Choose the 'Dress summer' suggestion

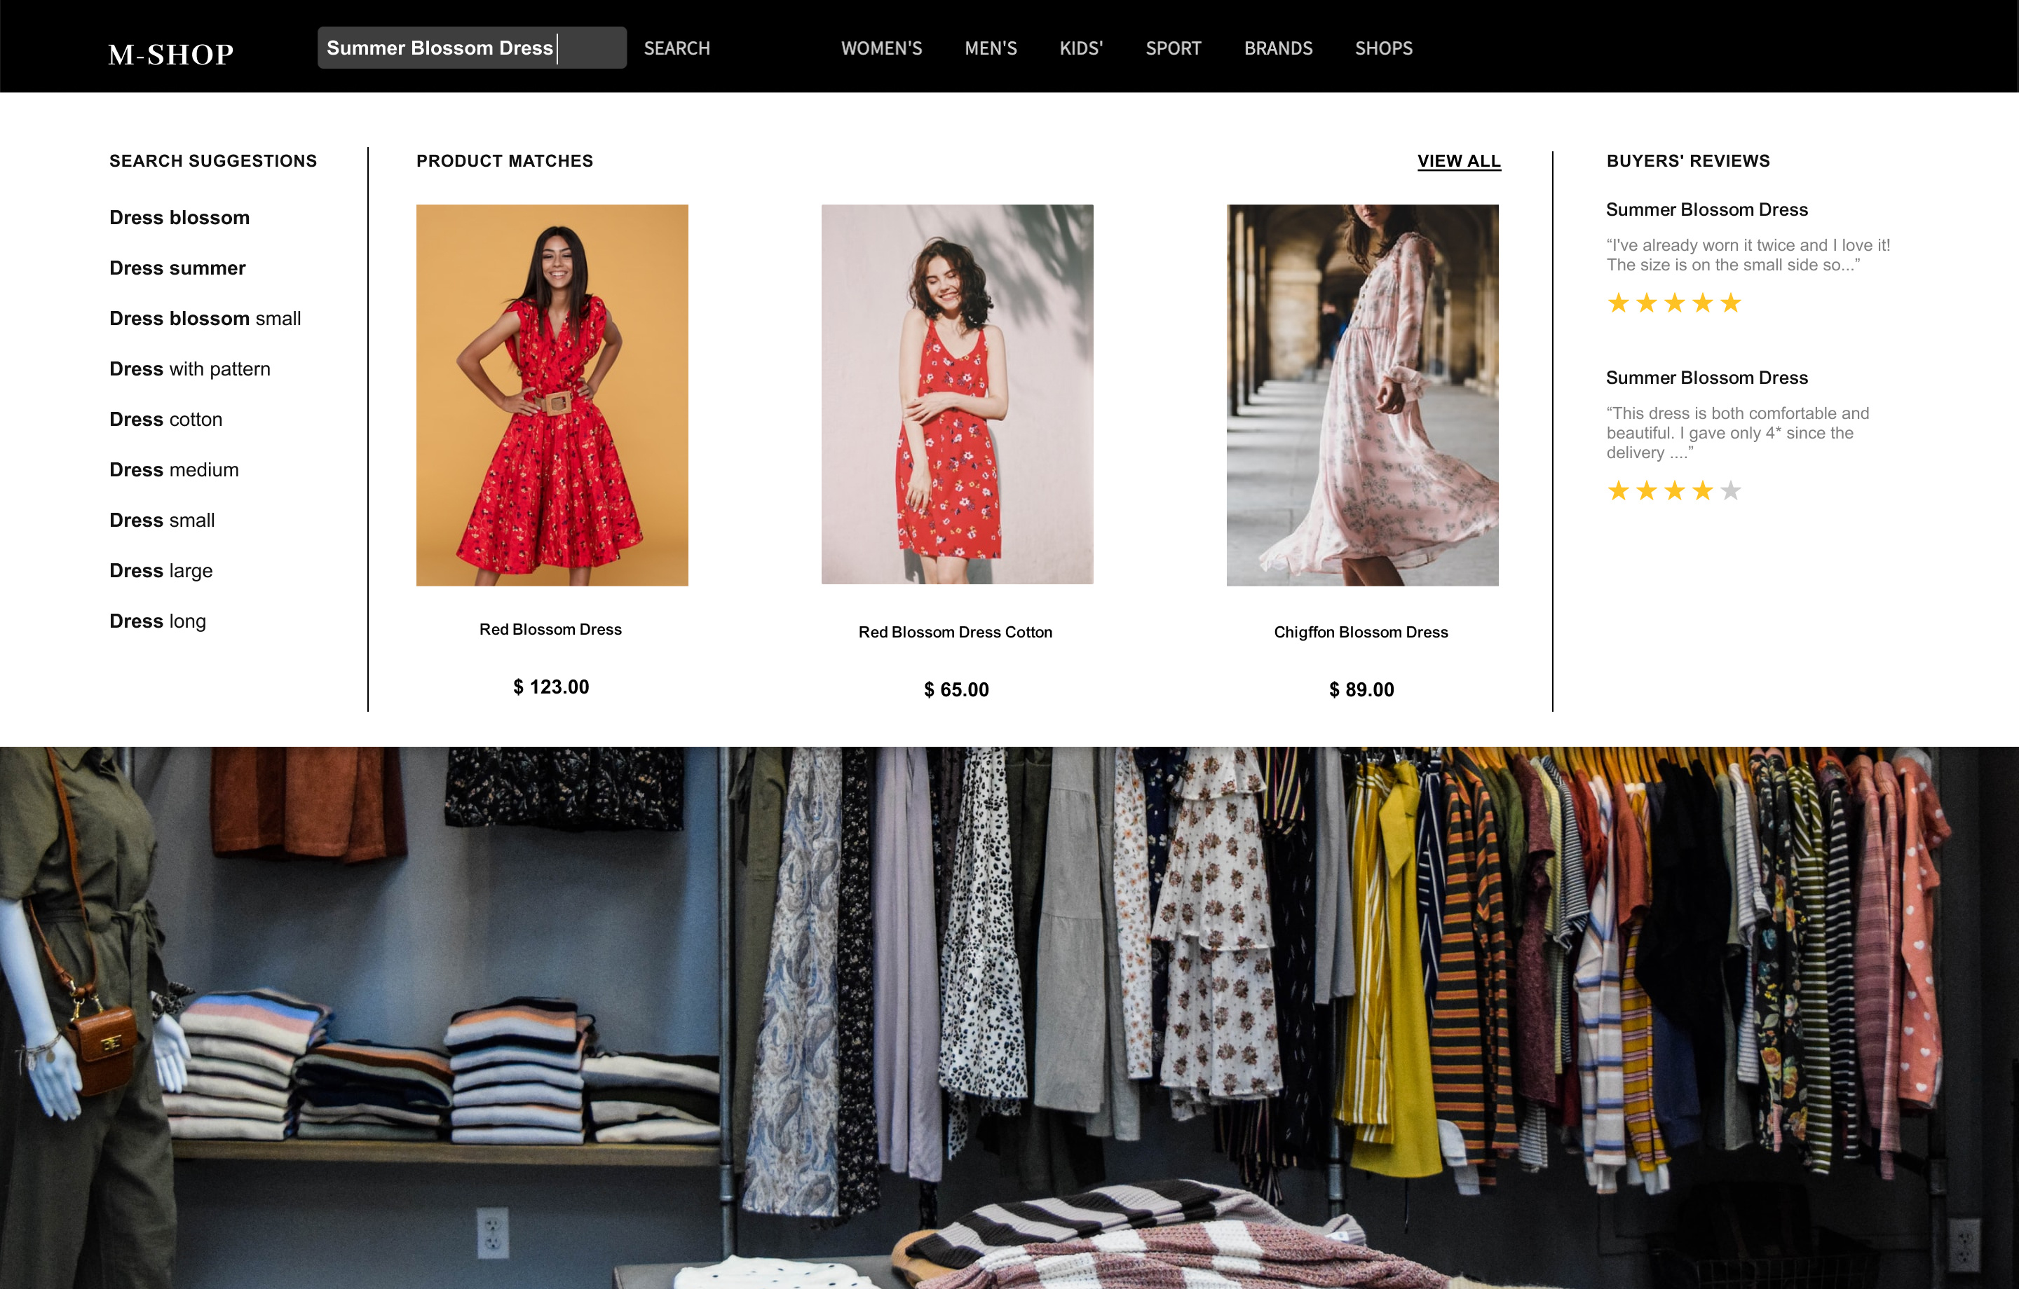[x=177, y=268]
